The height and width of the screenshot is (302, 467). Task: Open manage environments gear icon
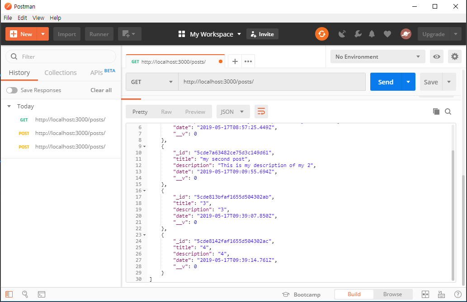454,56
